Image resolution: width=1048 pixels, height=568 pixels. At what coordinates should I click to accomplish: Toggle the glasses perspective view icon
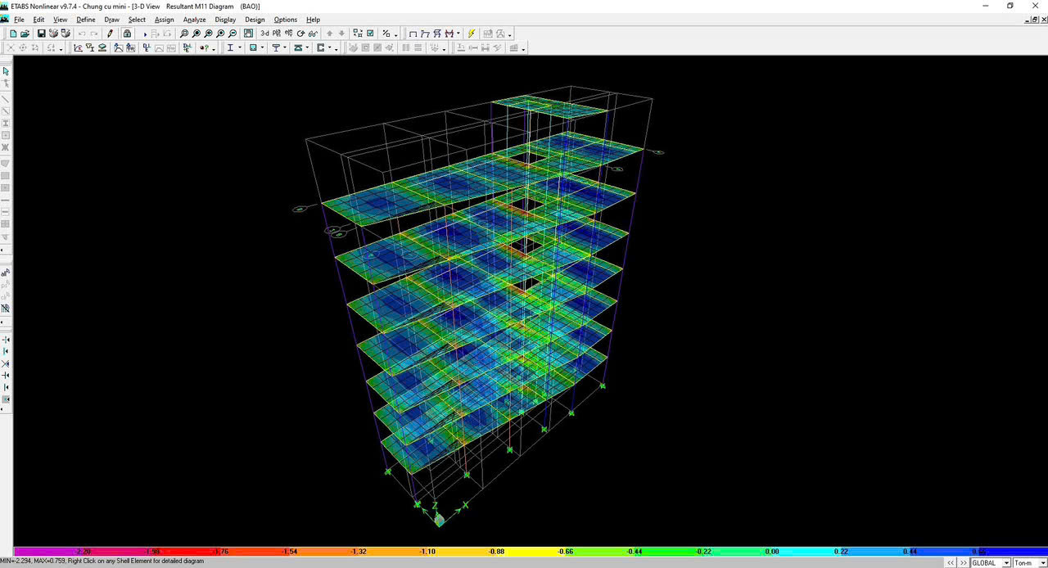(313, 34)
